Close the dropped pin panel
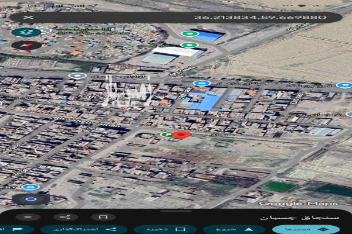Viewport: 352px width, 234px height. point(28,217)
